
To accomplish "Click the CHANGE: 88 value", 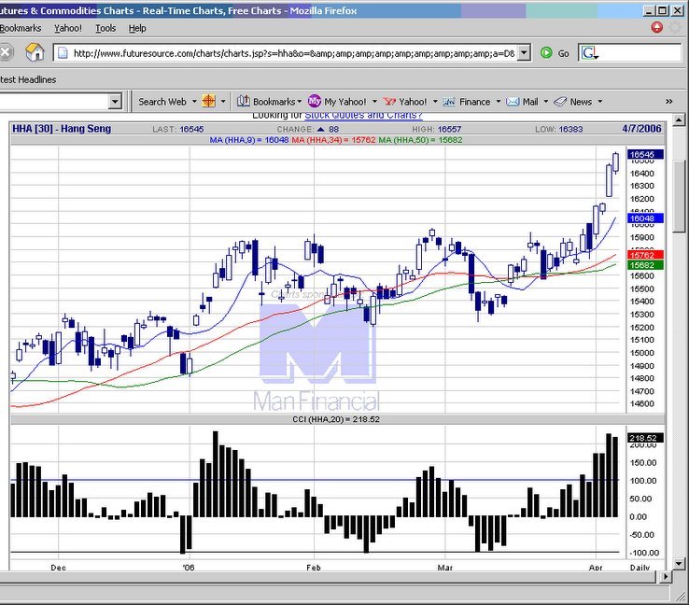I will pos(308,129).
